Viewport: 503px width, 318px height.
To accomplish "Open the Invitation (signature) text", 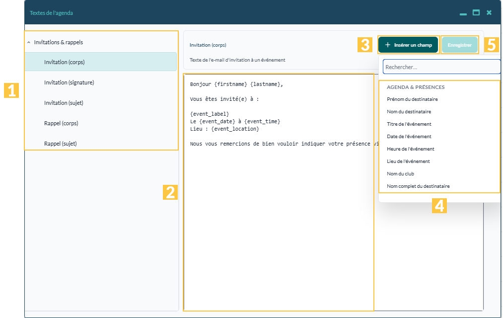I will (101, 82).
